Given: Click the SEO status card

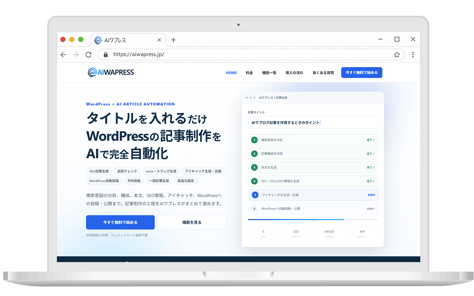Looking at the screenshot, I should coord(296,234).
